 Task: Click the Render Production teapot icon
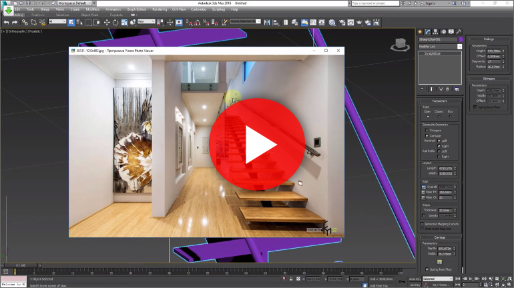[359, 23]
